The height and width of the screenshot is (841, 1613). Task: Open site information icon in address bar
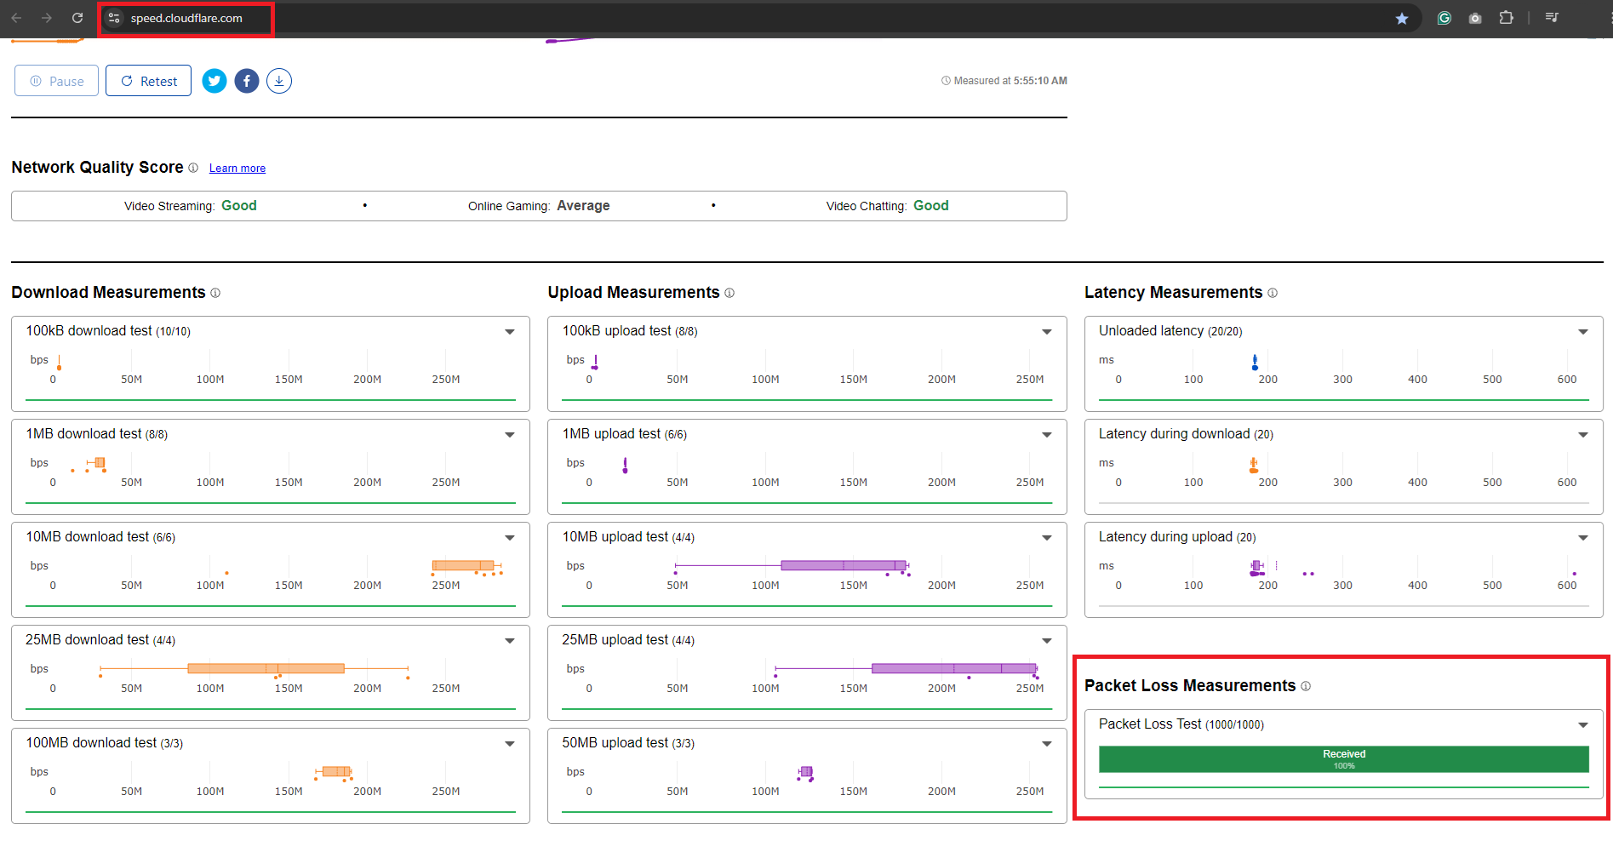[114, 18]
